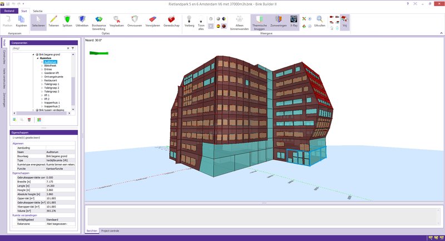
Task: Click the zoom in plus icon
Action: click(310, 19)
